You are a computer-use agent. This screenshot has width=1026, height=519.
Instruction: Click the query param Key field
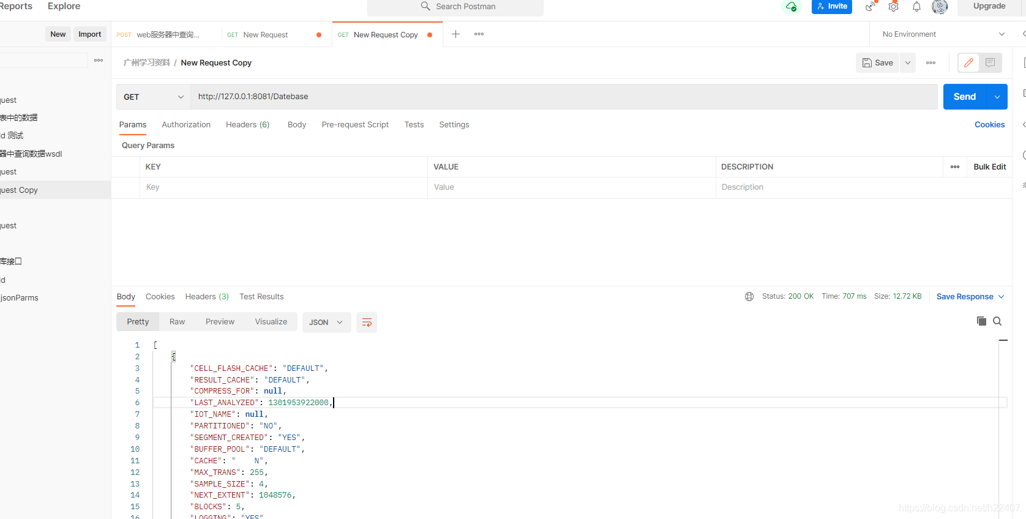283,187
